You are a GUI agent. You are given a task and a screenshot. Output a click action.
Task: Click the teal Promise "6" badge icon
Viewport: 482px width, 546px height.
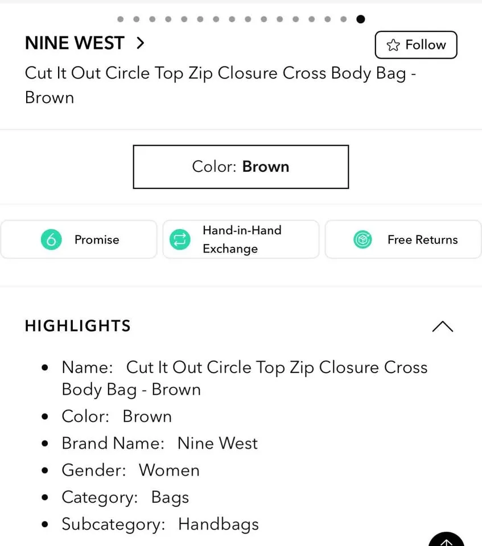pyautogui.click(x=51, y=239)
